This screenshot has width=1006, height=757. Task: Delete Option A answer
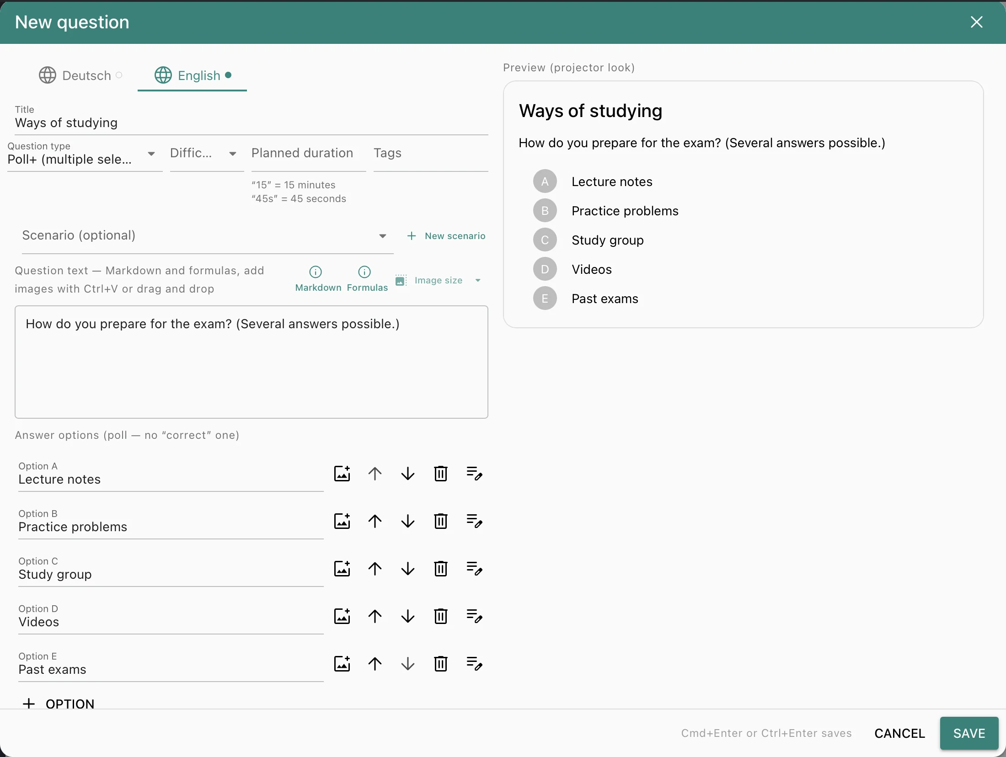441,474
